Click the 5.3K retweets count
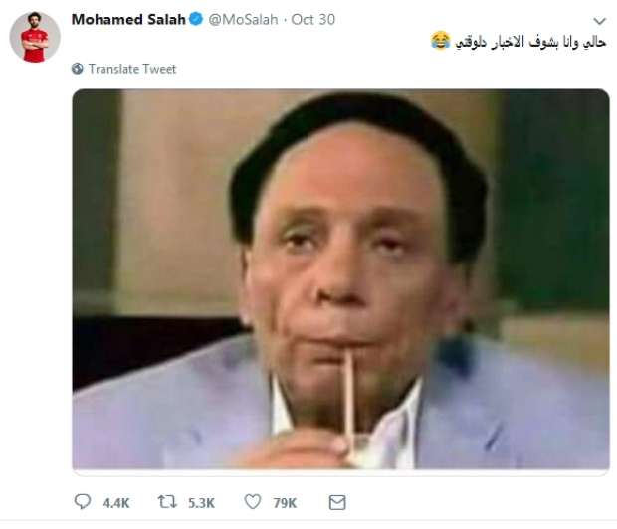The image size is (617, 529). pos(201,503)
